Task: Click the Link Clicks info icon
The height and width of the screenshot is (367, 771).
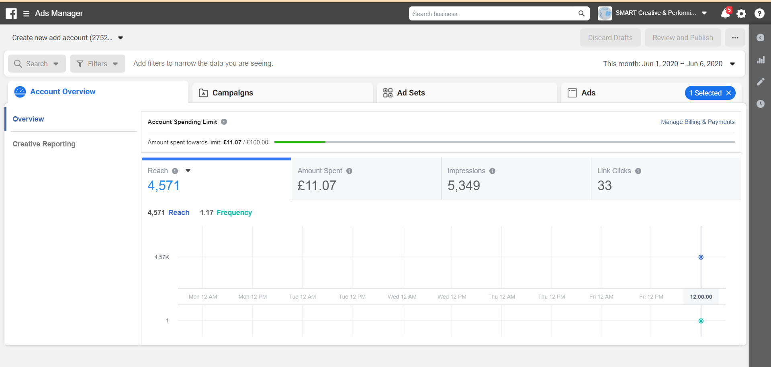Action: tap(638, 171)
